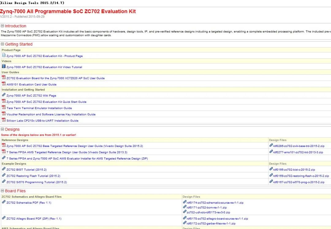
Task: Collapse the Getting Started section
Action: 2,44
